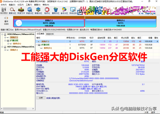
Task: Click the HD0 hard disk icon in tree
Action: click(x=5, y=34)
